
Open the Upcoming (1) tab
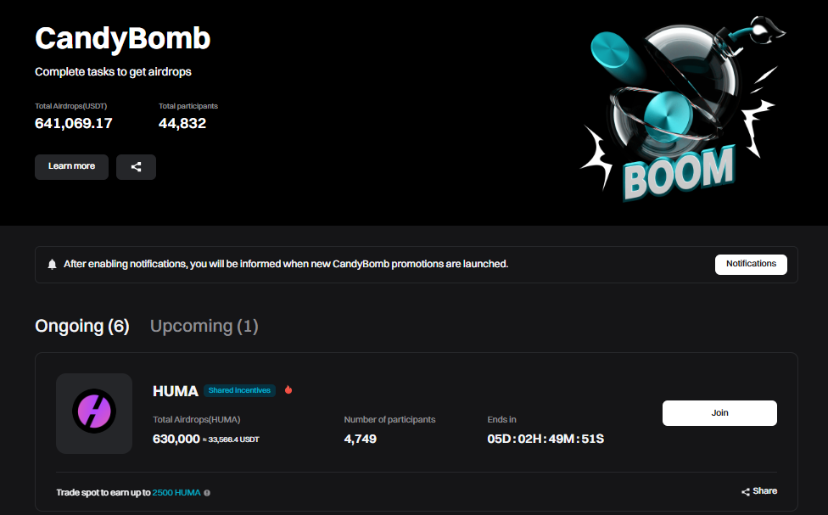coord(204,326)
